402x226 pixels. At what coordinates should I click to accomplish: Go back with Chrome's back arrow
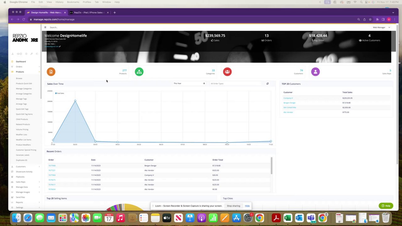pyautogui.click(x=12, y=19)
